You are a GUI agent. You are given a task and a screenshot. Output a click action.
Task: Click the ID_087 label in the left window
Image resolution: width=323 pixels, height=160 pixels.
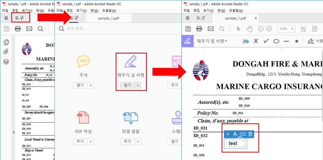[27, 119]
